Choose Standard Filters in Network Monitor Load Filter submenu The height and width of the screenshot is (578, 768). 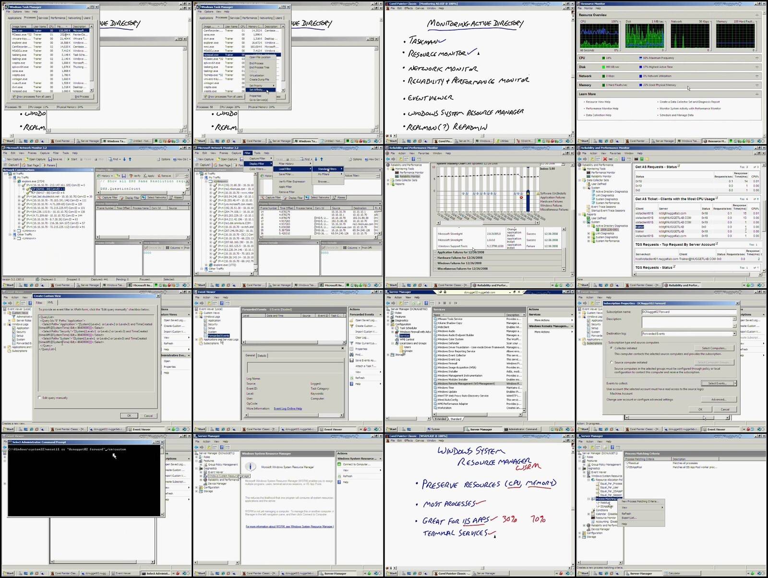[327, 169]
